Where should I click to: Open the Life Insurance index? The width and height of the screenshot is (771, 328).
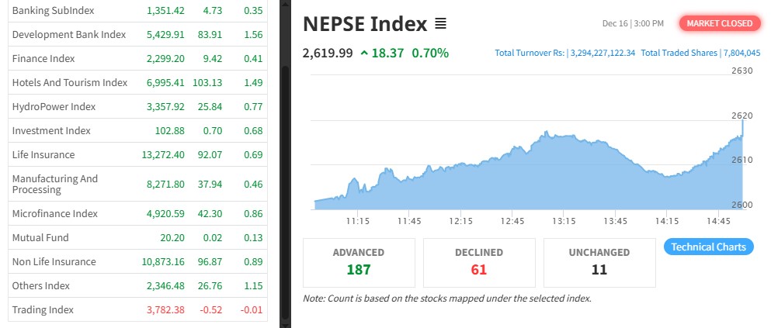(x=43, y=155)
